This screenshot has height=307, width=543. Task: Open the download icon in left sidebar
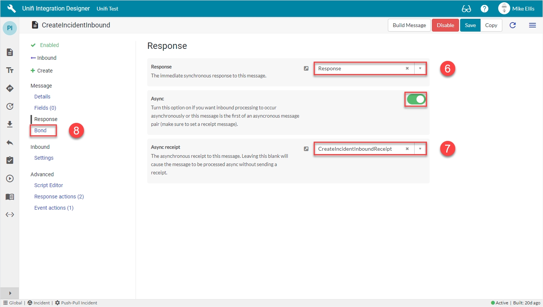pos(10,124)
